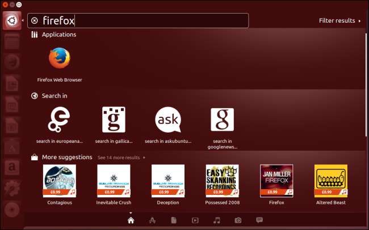Switch to the Social messages lens icon
The image size is (369, 230).
point(259,220)
